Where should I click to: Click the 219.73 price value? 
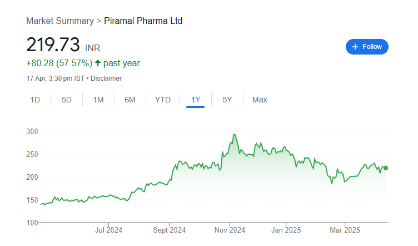pos(53,45)
